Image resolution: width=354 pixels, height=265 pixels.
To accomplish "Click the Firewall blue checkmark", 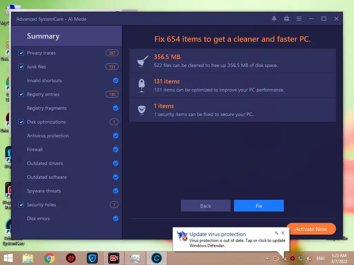I will tap(115, 149).
